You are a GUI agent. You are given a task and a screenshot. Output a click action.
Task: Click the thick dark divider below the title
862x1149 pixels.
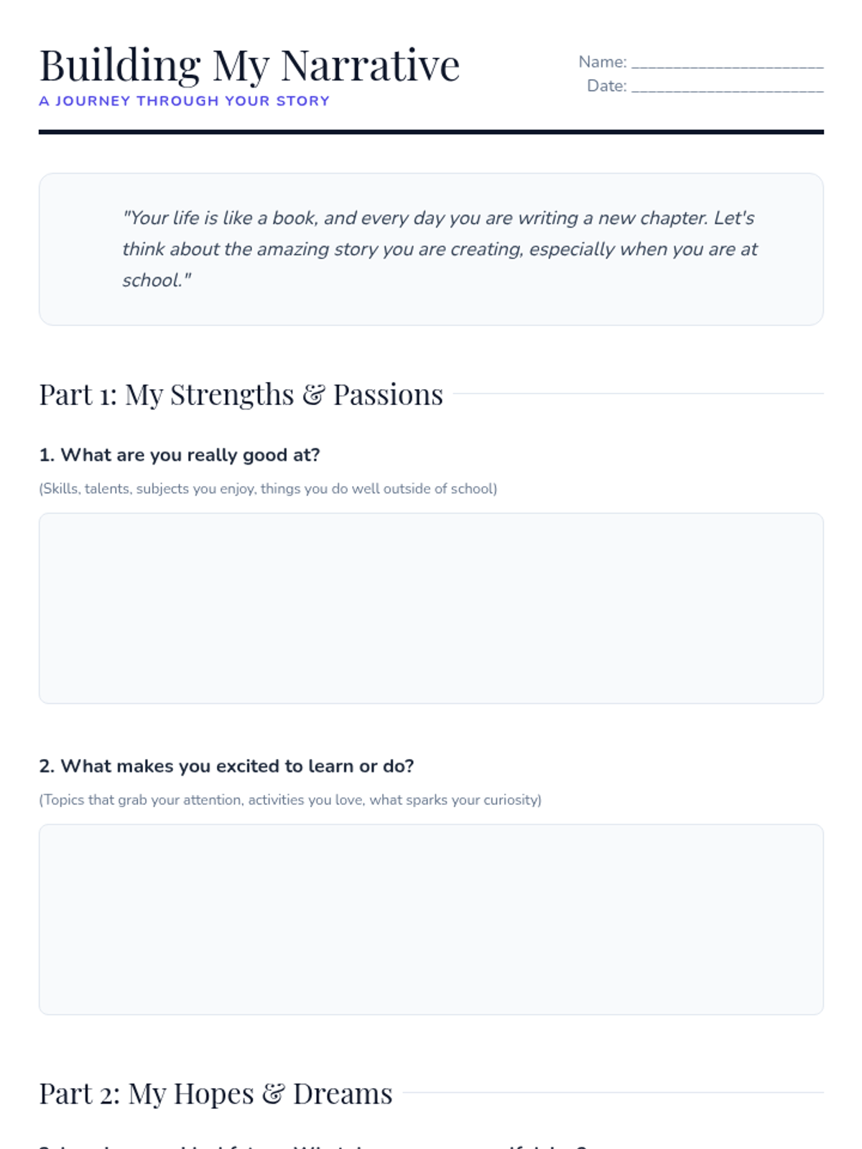(x=431, y=132)
